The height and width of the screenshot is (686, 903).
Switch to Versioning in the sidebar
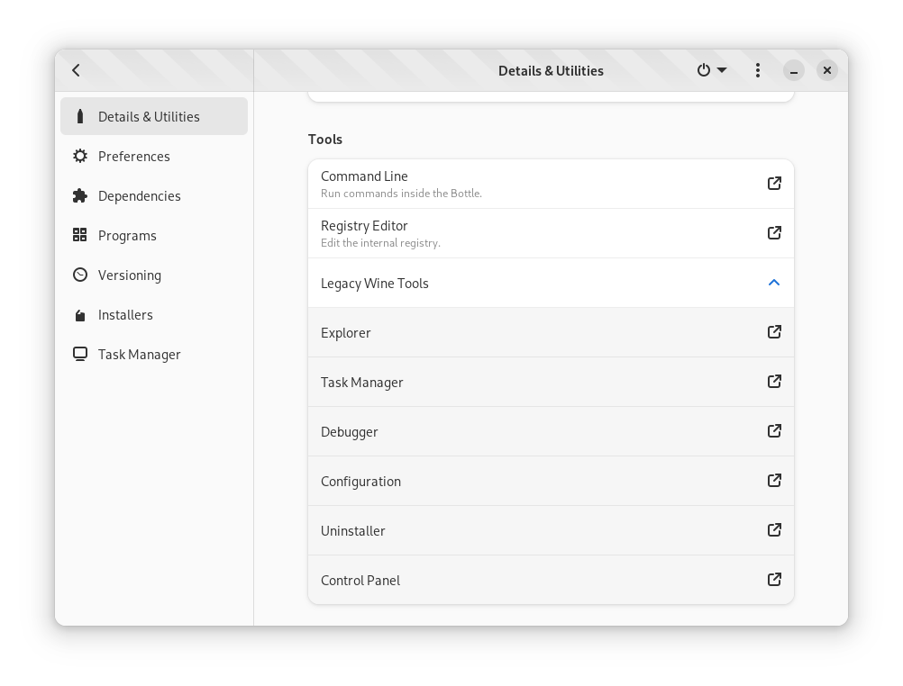pos(130,275)
